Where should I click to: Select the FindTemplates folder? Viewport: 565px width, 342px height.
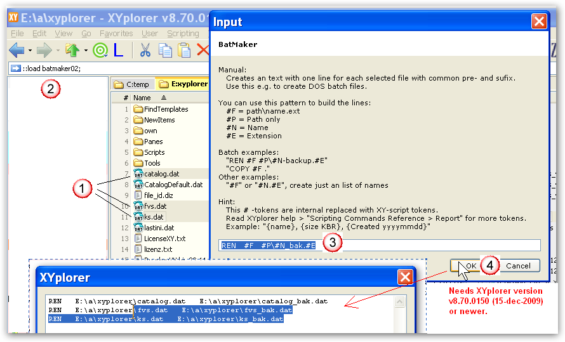point(161,109)
